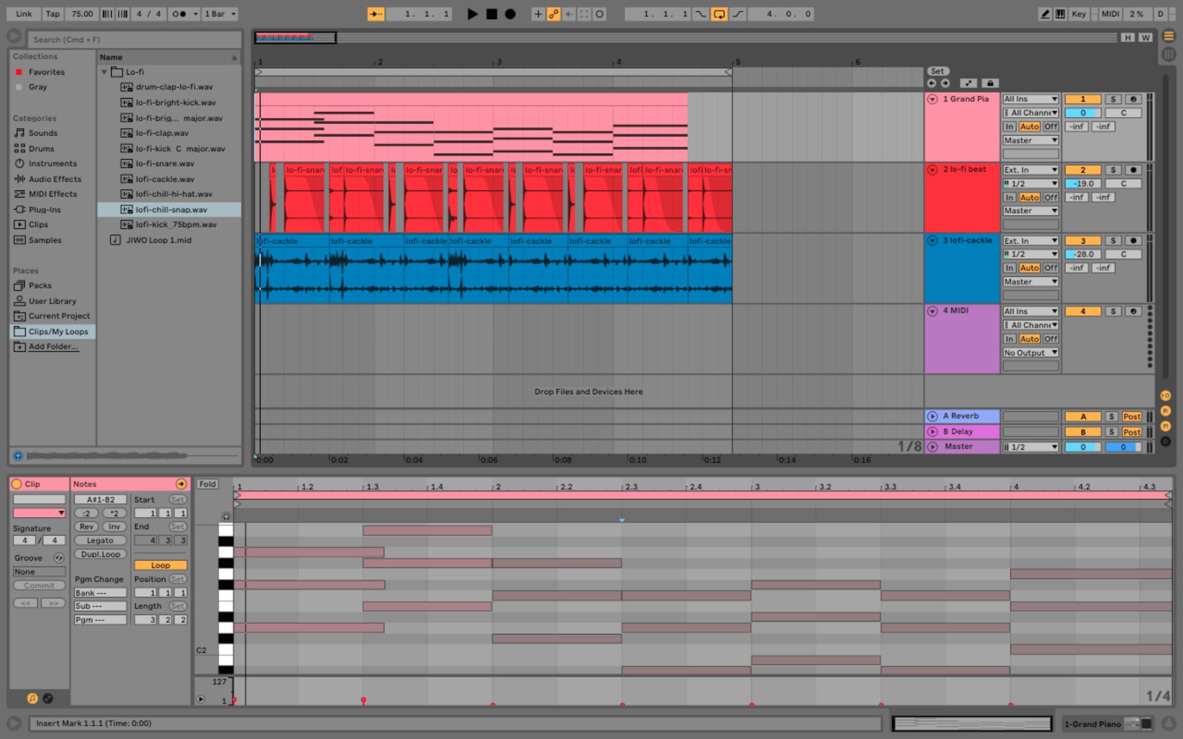Viewport: 1183px width, 739px height.
Task: Click the tempo field 75.00
Action: (81, 14)
